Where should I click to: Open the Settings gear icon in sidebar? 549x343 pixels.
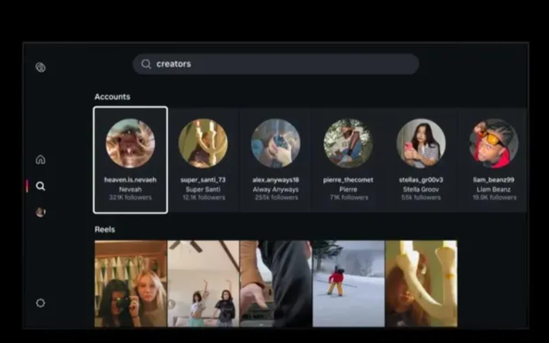40,303
